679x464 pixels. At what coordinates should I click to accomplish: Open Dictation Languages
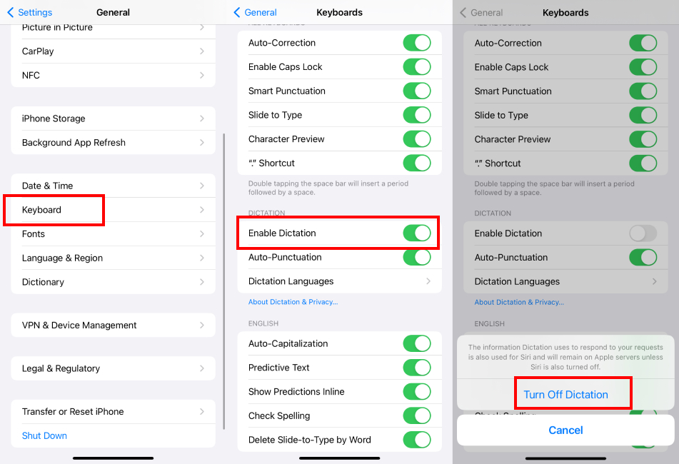pos(339,281)
